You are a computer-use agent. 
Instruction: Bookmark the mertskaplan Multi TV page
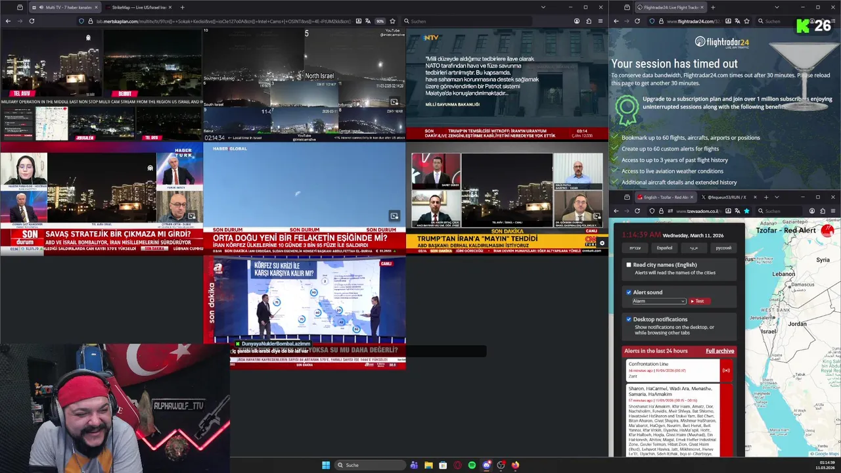[x=392, y=21]
